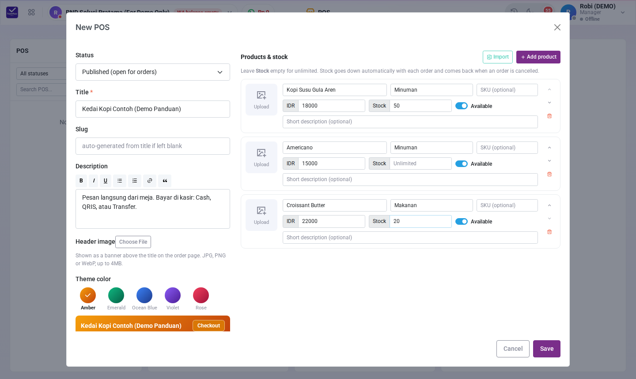Delete the Americano product
Image resolution: width=636 pixels, height=379 pixels.
(549, 174)
